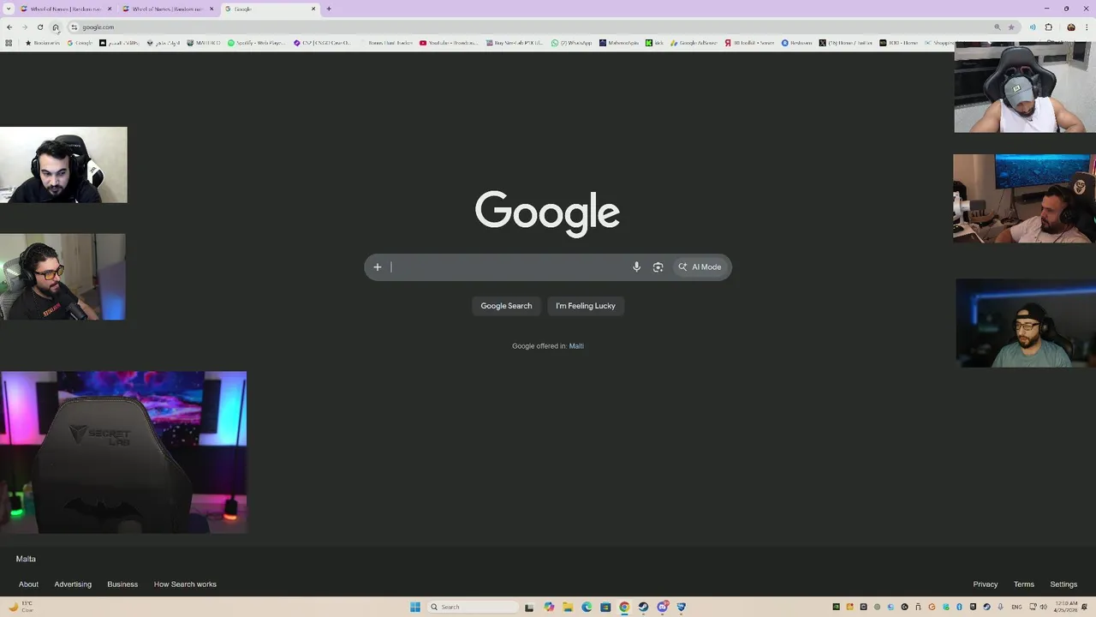Open File Explorer from the taskbar
Screen dimensions: 1096x617
568,607
